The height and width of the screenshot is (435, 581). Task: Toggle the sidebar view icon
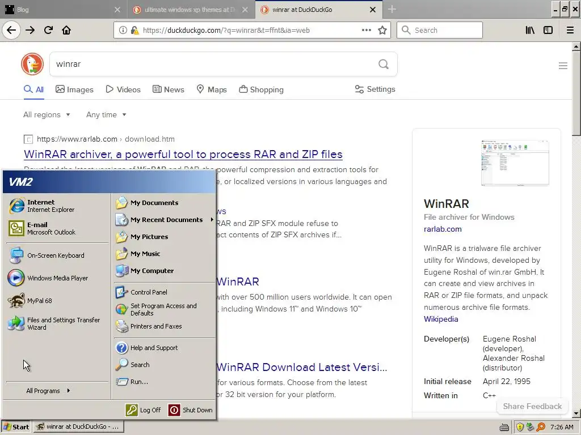pyautogui.click(x=548, y=31)
